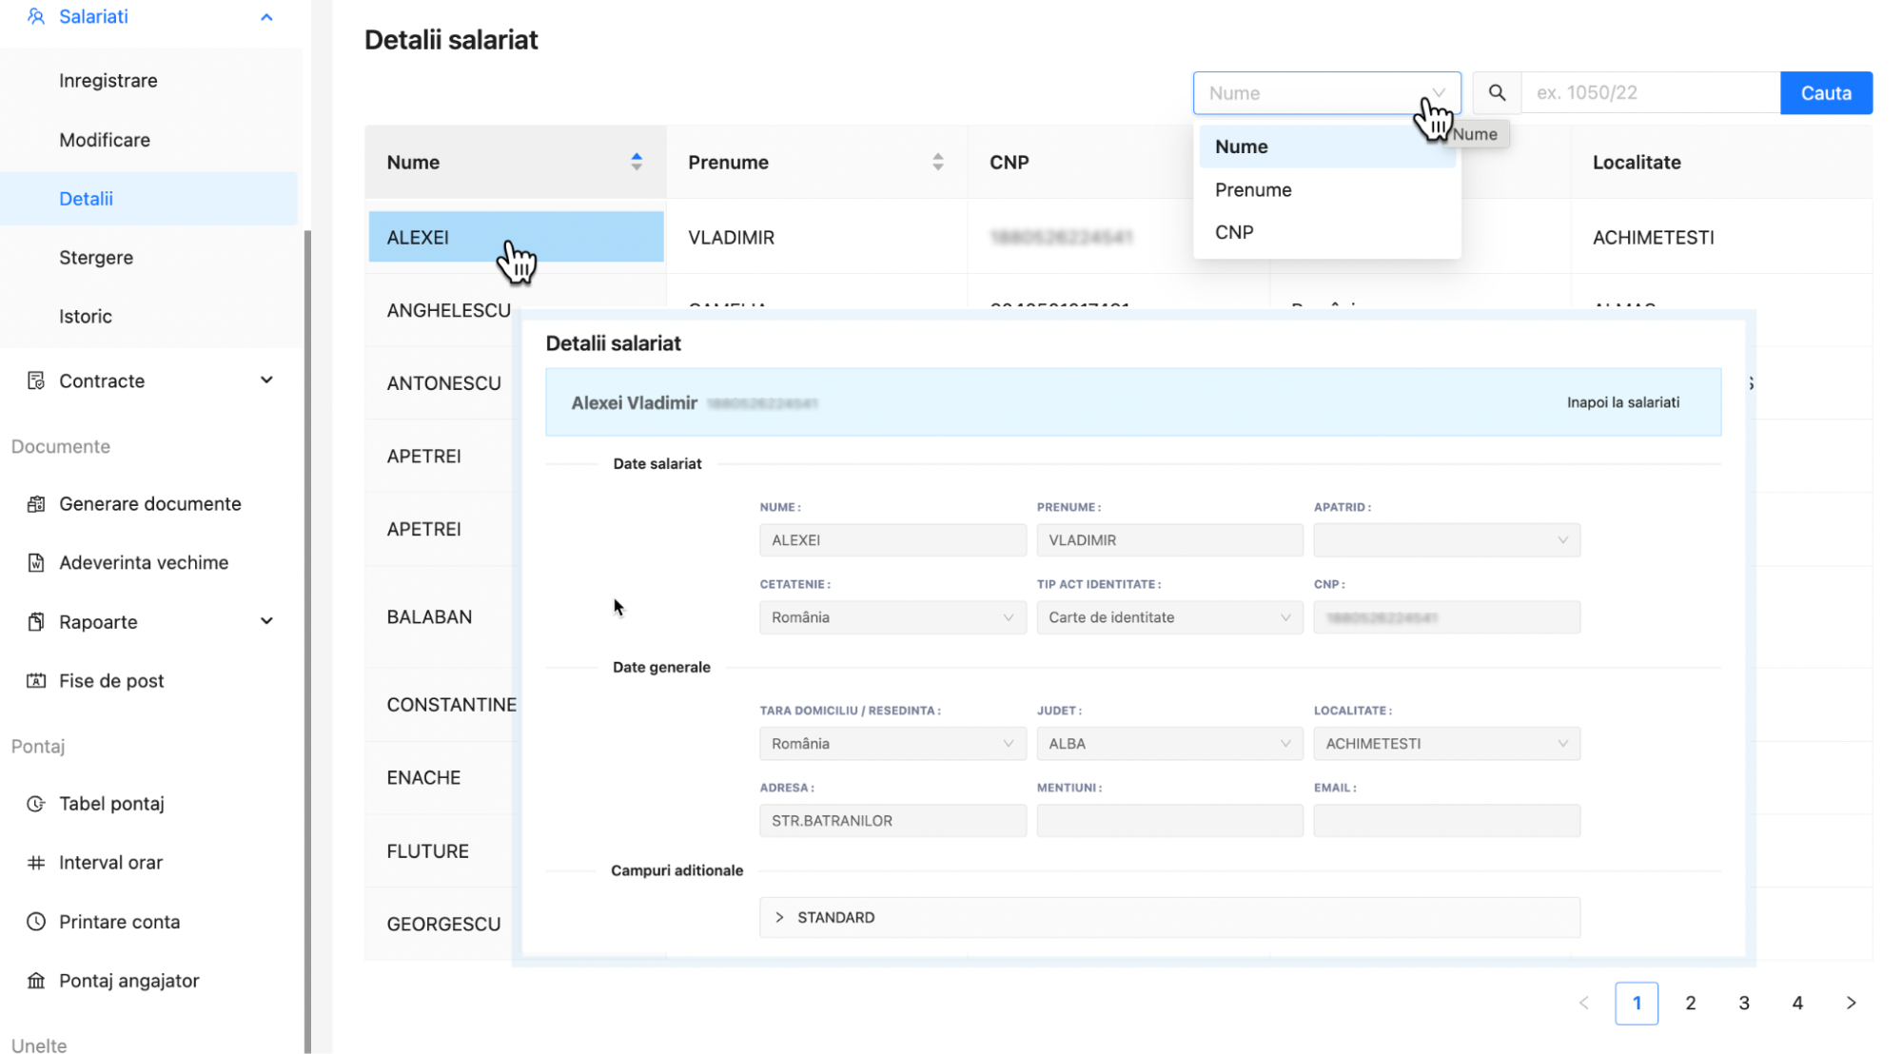1902x1054 pixels.
Task: Sort table by Nume column arrows
Action: pos(637,162)
